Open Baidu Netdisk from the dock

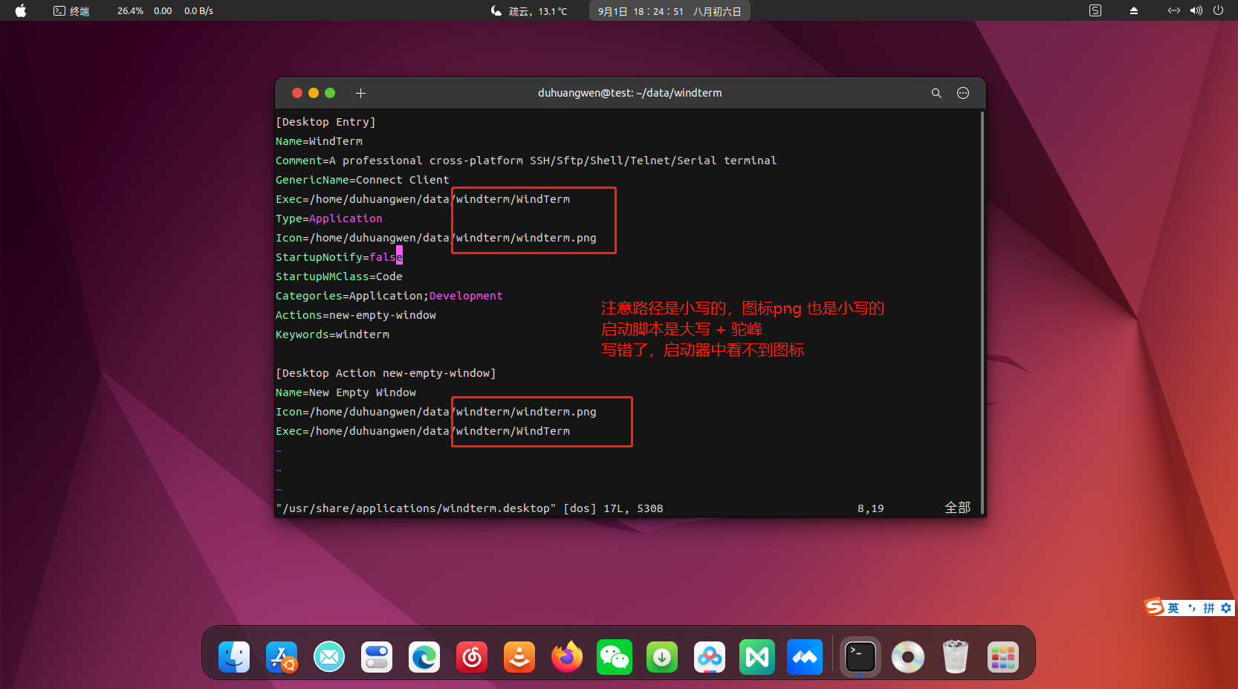(x=710, y=657)
